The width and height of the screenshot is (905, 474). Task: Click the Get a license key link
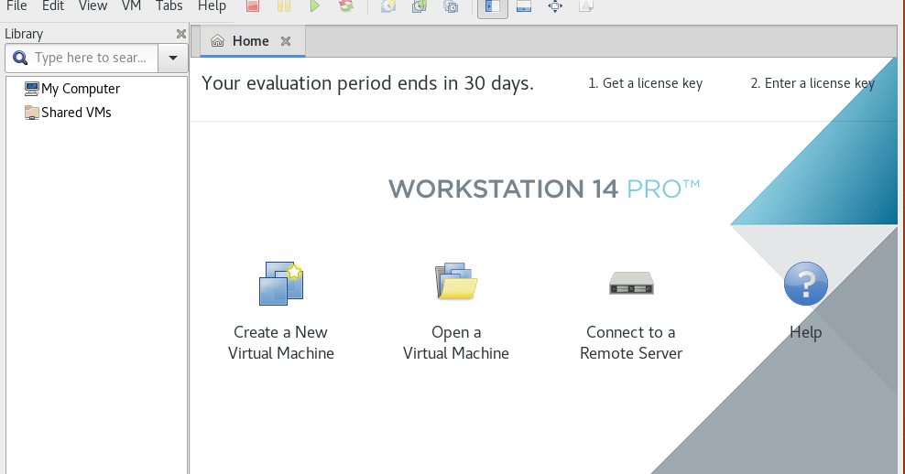click(x=645, y=83)
